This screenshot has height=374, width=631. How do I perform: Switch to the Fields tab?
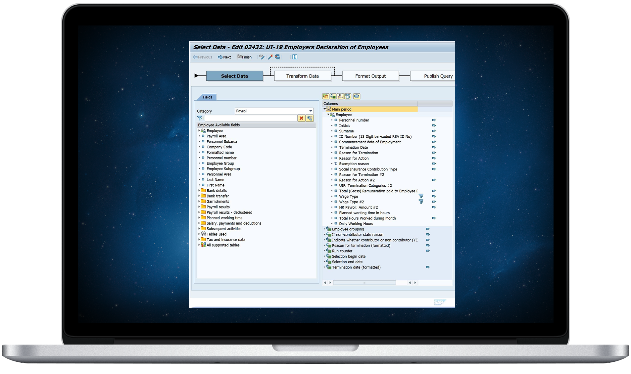(x=207, y=97)
